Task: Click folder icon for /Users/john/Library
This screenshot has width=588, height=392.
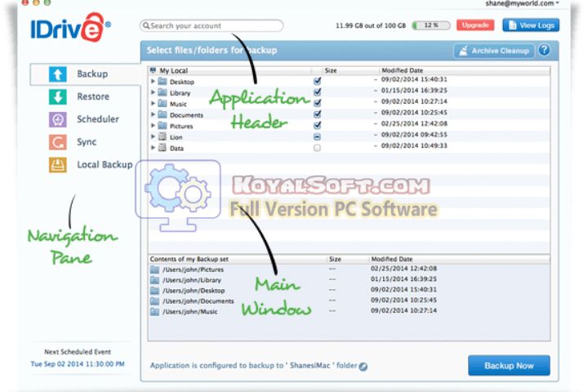Action: coord(154,280)
